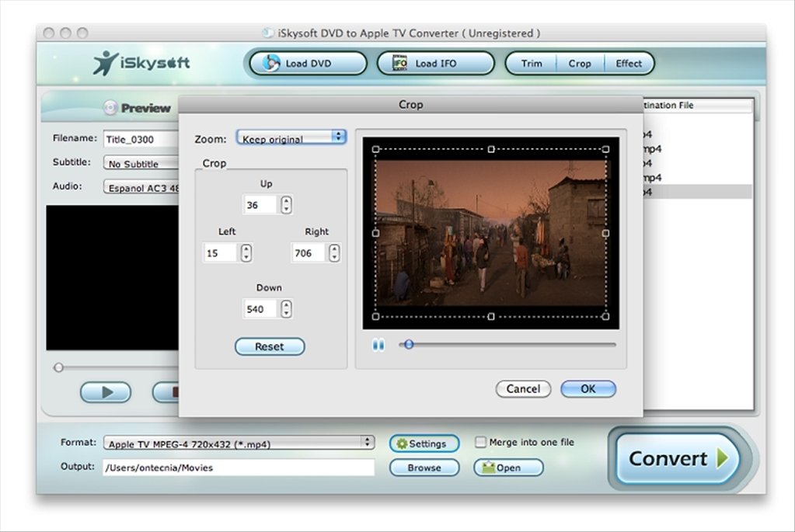This screenshot has height=532, width=795.
Task: Close the main window with red button
Action: [49, 33]
